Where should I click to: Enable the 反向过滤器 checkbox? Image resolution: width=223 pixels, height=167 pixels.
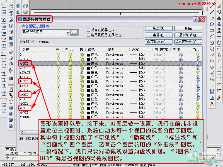tap(88, 30)
